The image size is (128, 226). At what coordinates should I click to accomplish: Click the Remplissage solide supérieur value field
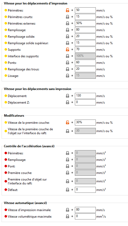[85, 43]
